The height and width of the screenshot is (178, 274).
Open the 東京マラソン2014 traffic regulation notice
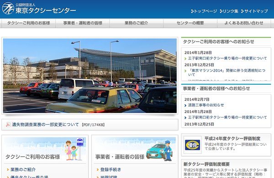(x=227, y=72)
